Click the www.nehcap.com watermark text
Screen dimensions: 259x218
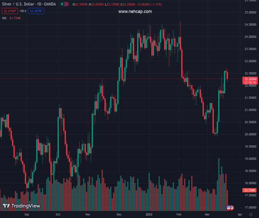tap(135, 12)
